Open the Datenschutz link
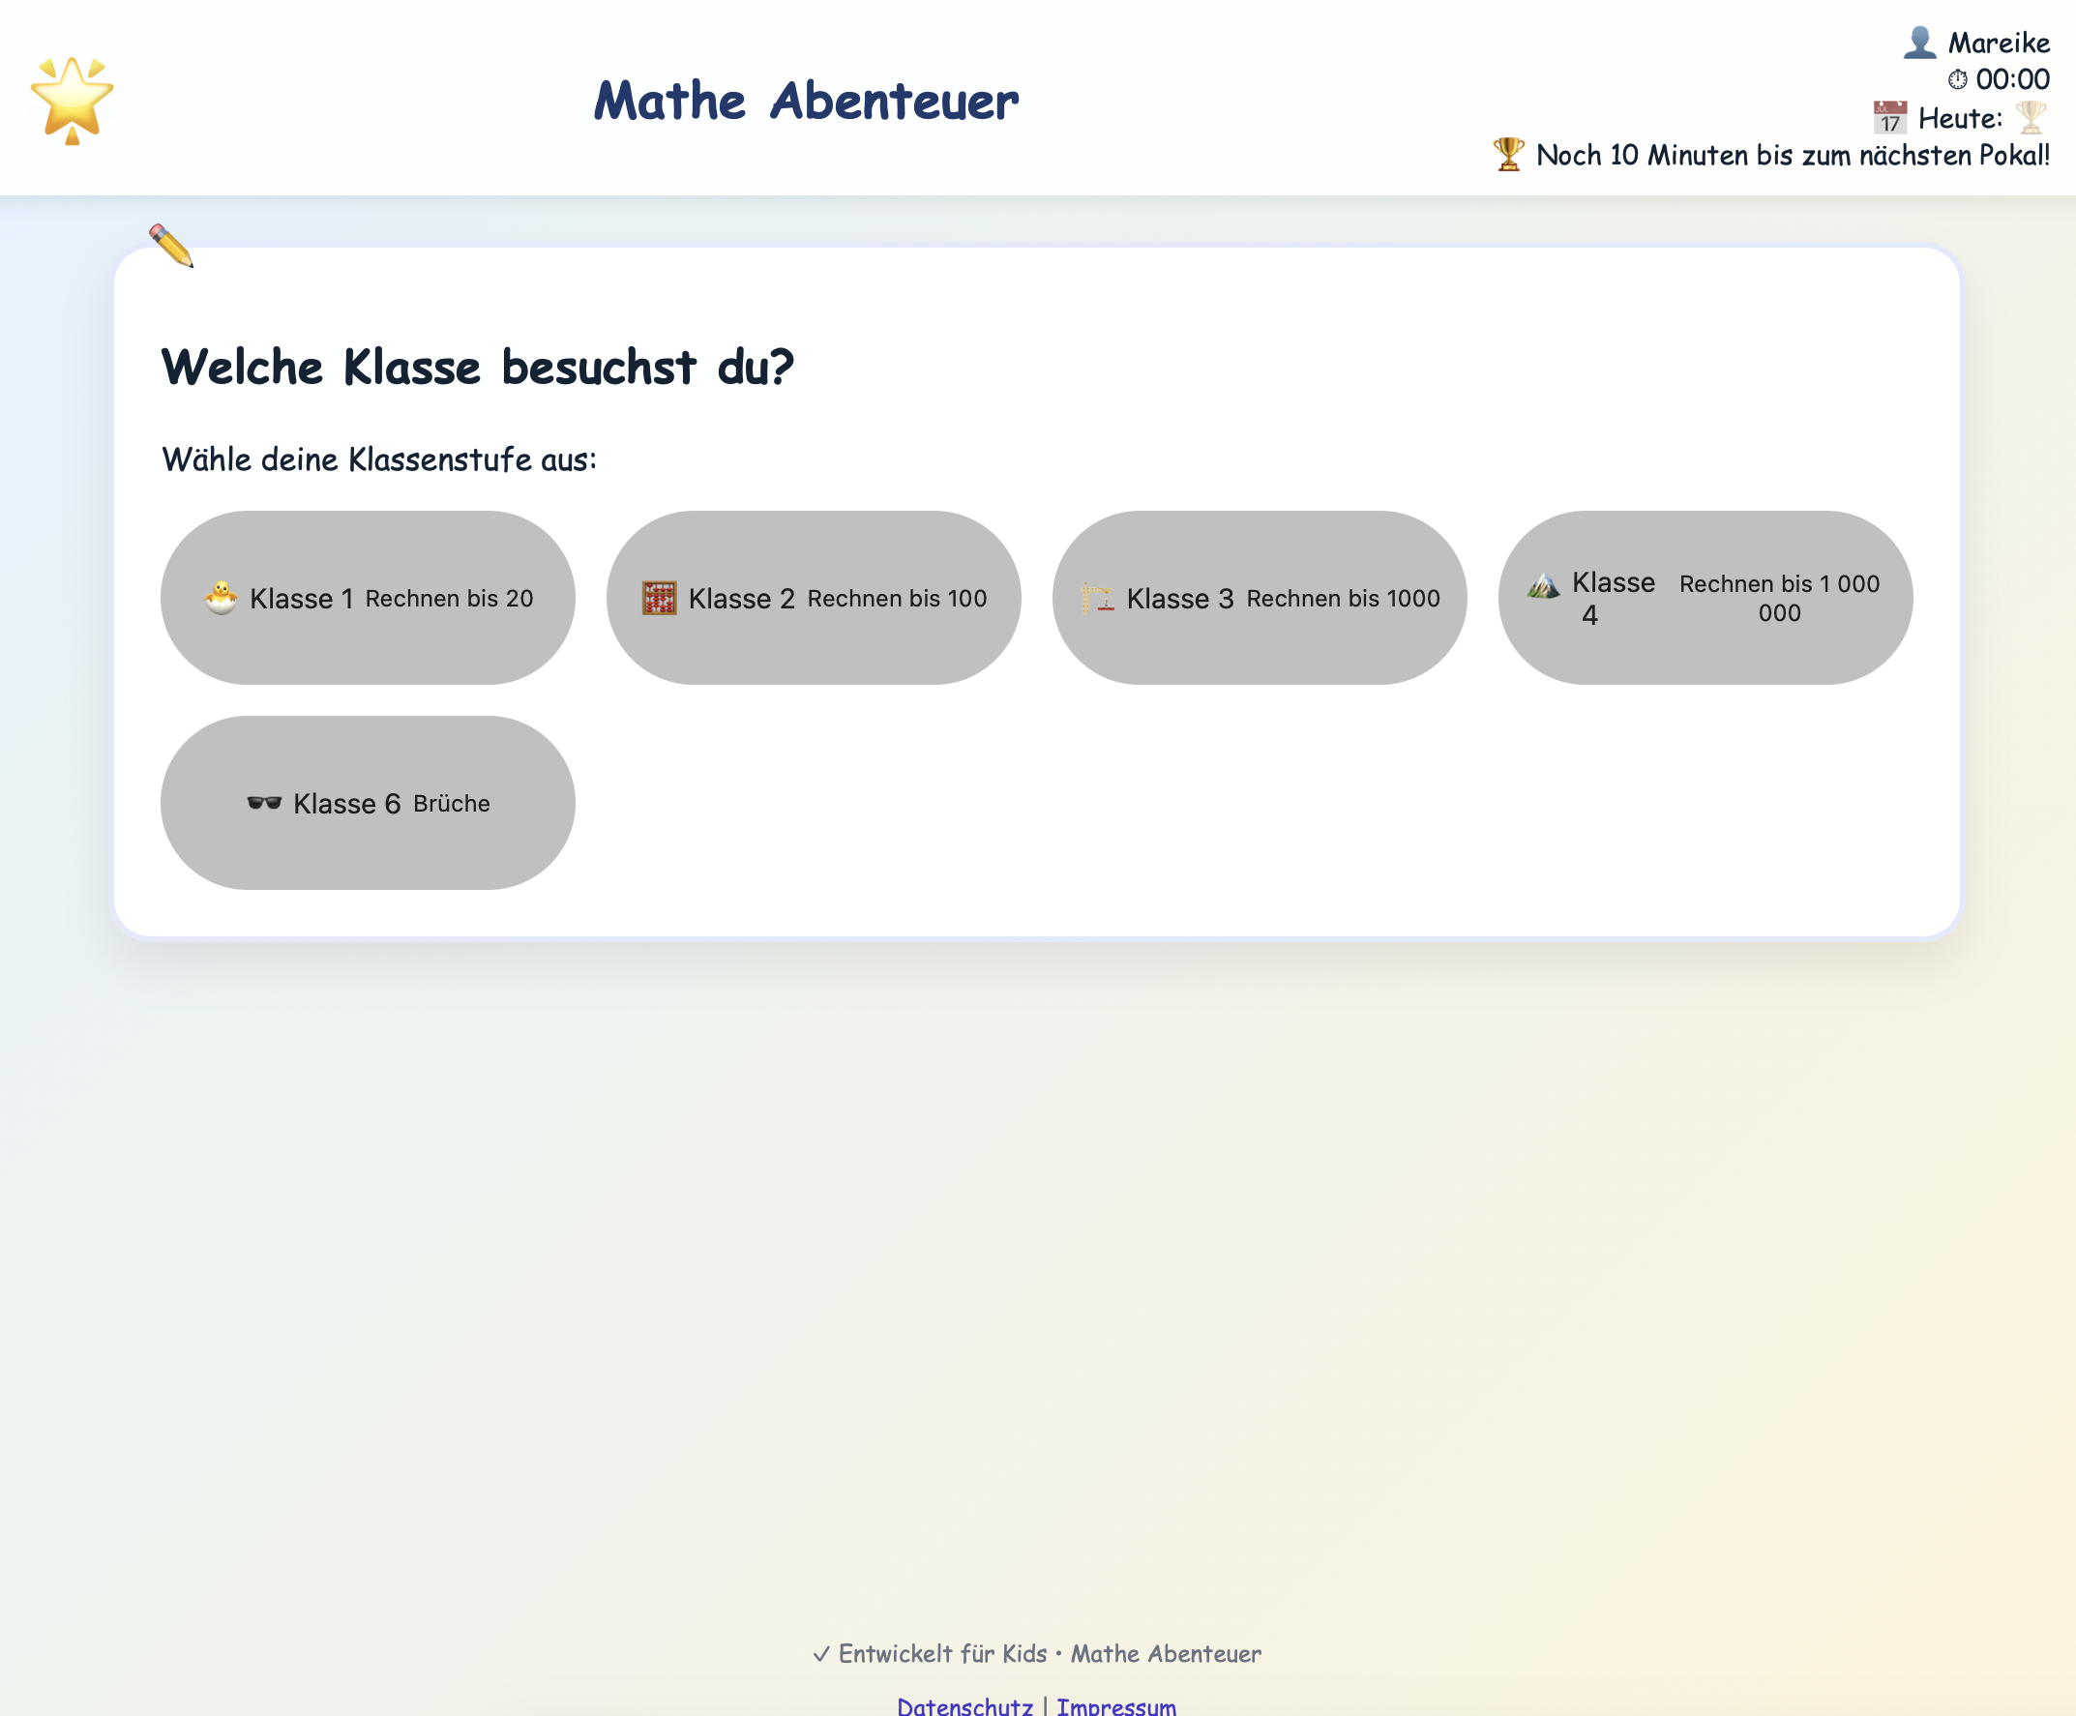The image size is (2076, 1716). pos(964,1705)
